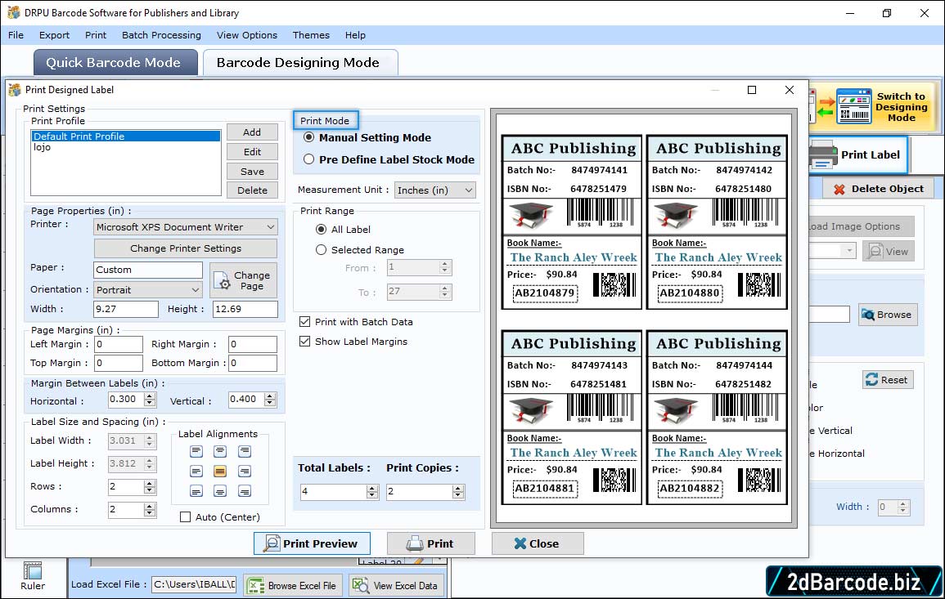Increase Horizontal margin stepper
Screen dimensions: 945x599
[150, 396]
